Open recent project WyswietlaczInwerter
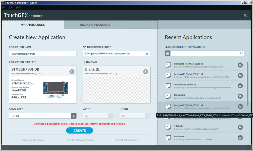253x151 pixels. point(204,86)
